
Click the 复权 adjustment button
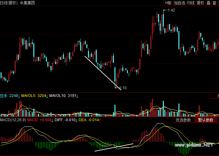click(200, 3)
